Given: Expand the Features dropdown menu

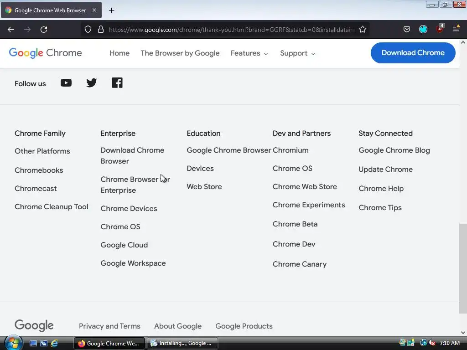Looking at the screenshot, I should click(249, 53).
